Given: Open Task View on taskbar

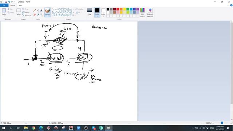Looking at the screenshot, I should point(18,128).
